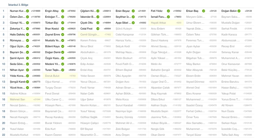Click candidate name Mustafa Korkut
This screenshot has height=138, width=256.
point(19,135)
